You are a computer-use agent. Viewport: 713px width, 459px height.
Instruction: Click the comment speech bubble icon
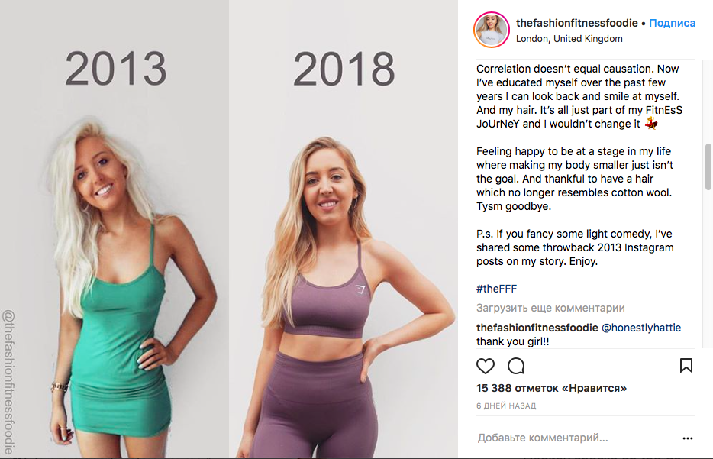(516, 366)
